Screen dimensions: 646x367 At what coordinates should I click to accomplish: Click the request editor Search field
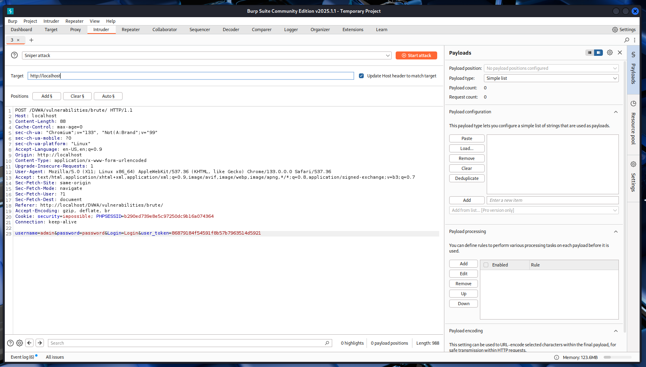[190, 343]
